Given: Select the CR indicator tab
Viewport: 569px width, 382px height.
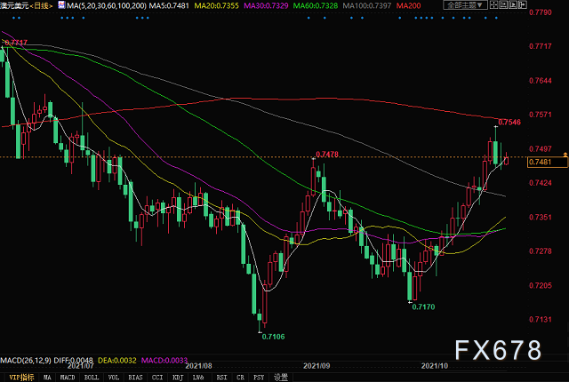Looking at the screenshot, I should [x=240, y=378].
